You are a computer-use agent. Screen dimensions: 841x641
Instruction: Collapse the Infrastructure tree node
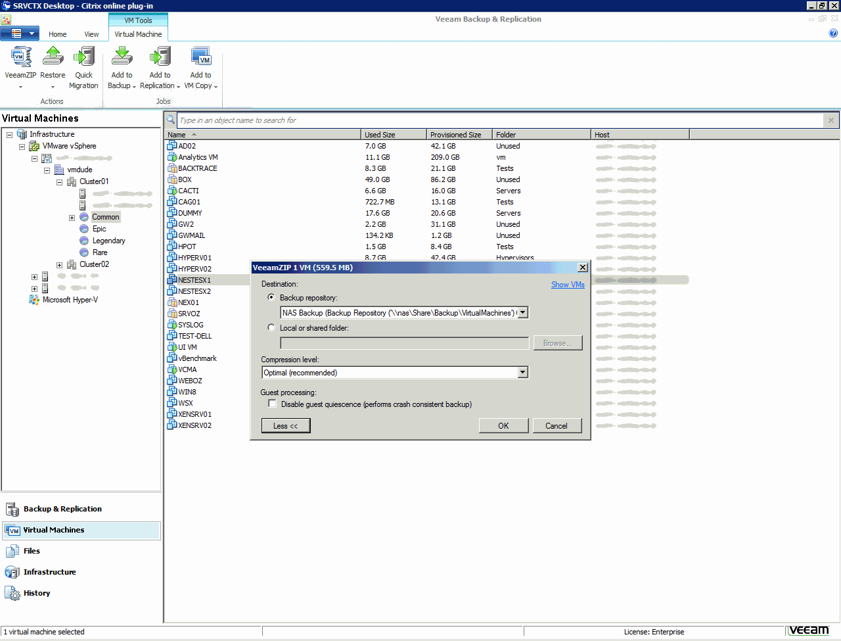[9, 135]
